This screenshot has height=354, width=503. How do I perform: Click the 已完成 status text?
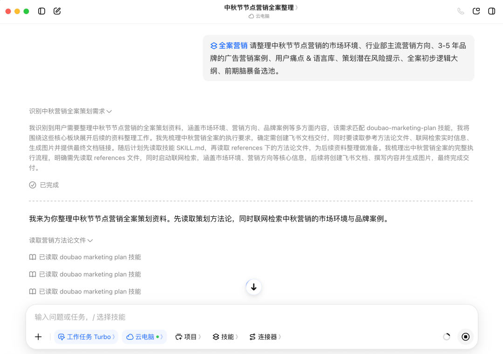click(49, 185)
